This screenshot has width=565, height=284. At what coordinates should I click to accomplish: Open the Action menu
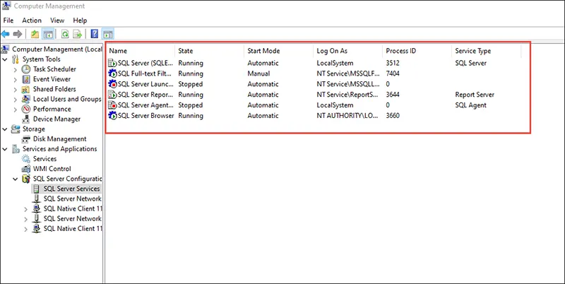coord(32,20)
